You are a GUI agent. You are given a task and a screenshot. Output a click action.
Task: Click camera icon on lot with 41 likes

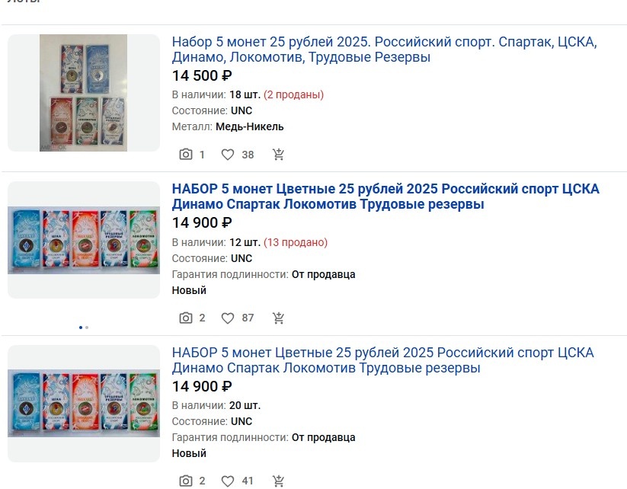click(186, 481)
